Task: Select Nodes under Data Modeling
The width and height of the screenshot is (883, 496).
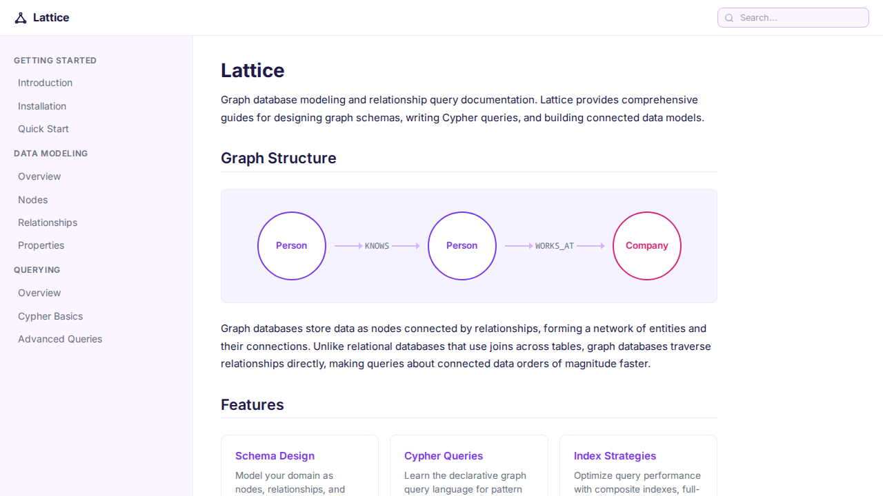Action: click(x=32, y=200)
